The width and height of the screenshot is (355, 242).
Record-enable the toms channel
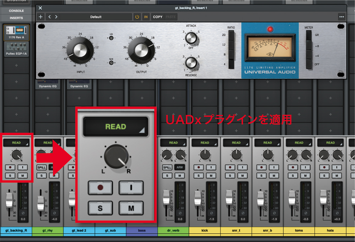point(293,167)
